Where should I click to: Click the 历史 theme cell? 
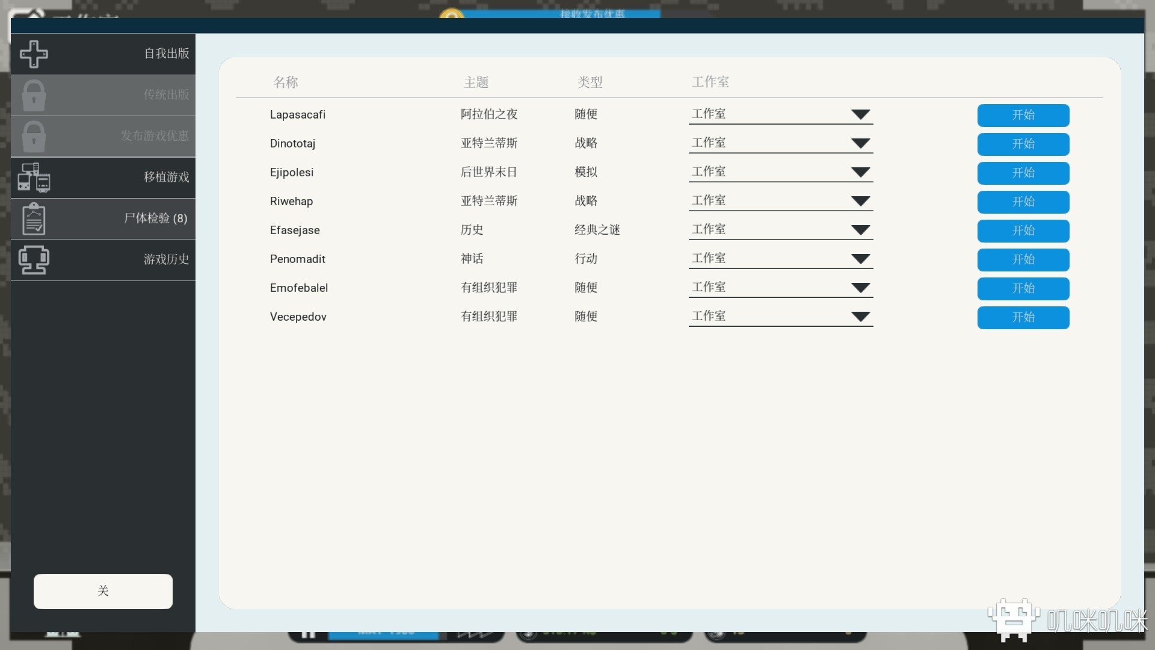(x=472, y=230)
